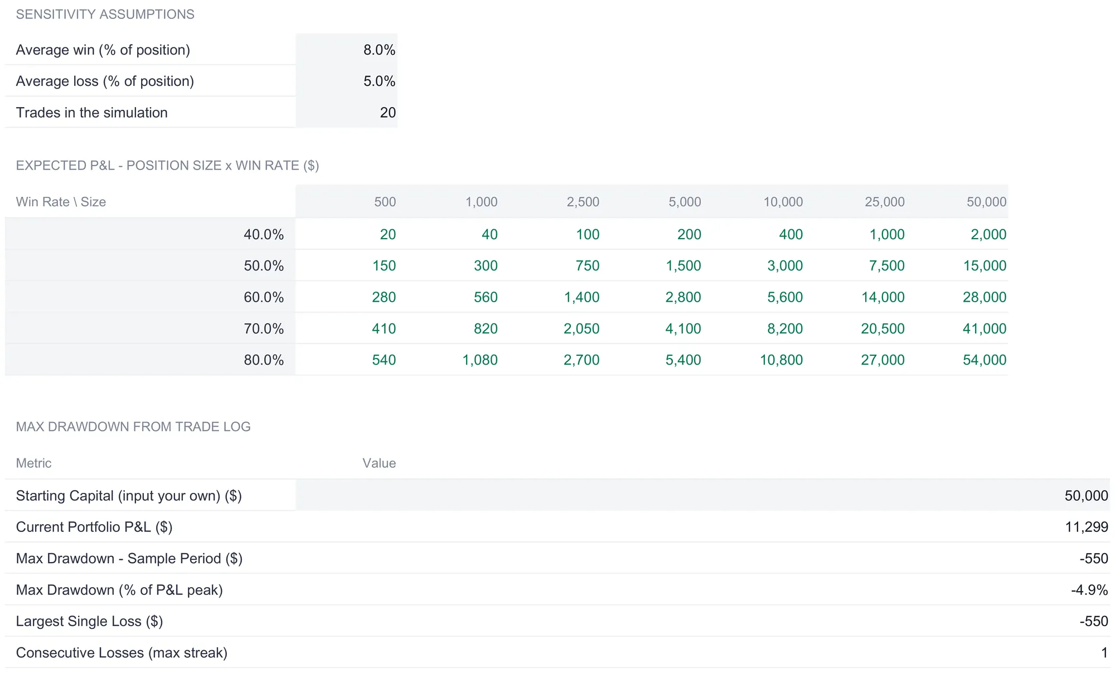The width and height of the screenshot is (1115, 673).
Task: Click the cell showing 2,000 in 40.0% row
Action: click(x=988, y=234)
